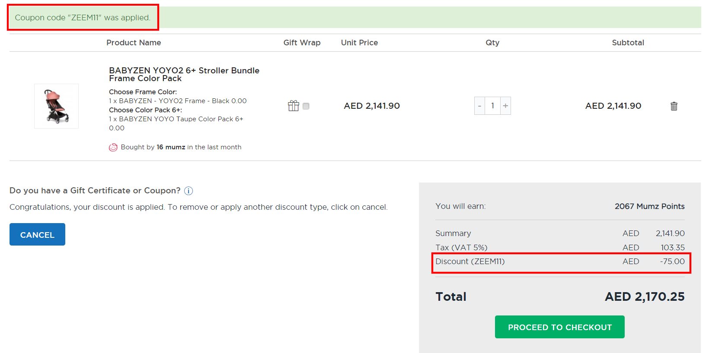Click the Total AED 2,170.25 amount

point(644,297)
